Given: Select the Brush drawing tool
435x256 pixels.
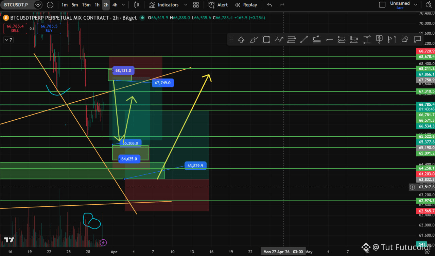Looking at the screenshot, I should click(x=254, y=39).
